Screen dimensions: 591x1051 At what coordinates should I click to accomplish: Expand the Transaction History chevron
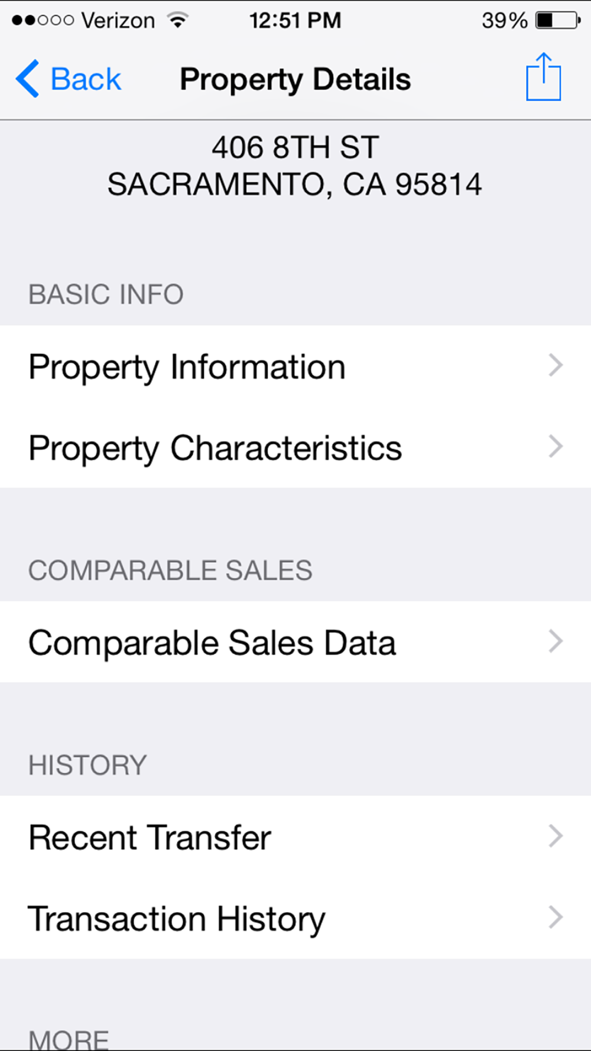pyautogui.click(x=556, y=917)
